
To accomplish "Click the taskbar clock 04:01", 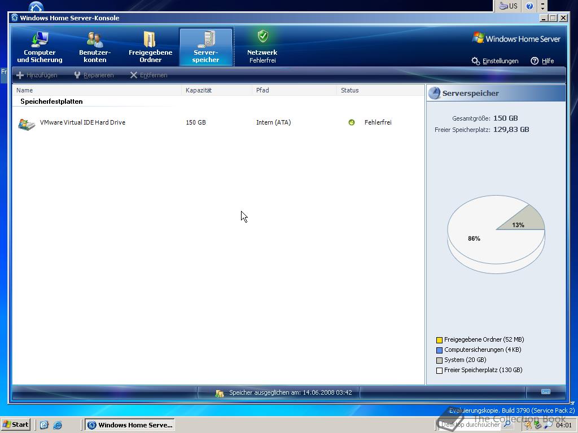I will [564, 425].
